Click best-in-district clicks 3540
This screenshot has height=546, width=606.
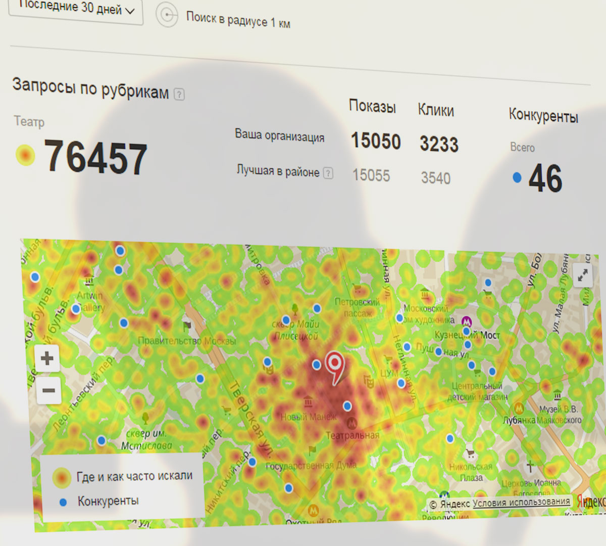pyautogui.click(x=435, y=178)
